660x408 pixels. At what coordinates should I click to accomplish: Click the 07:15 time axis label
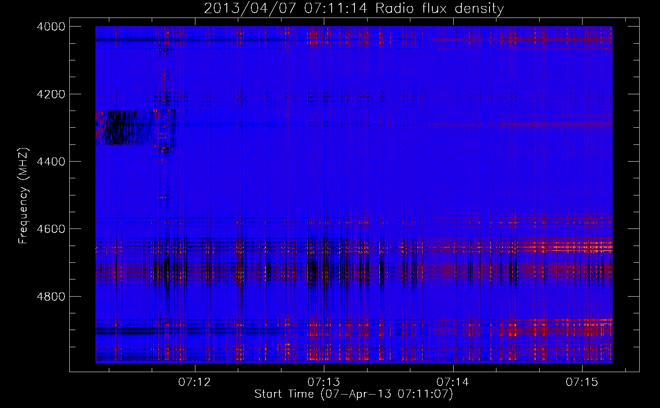[x=582, y=382]
